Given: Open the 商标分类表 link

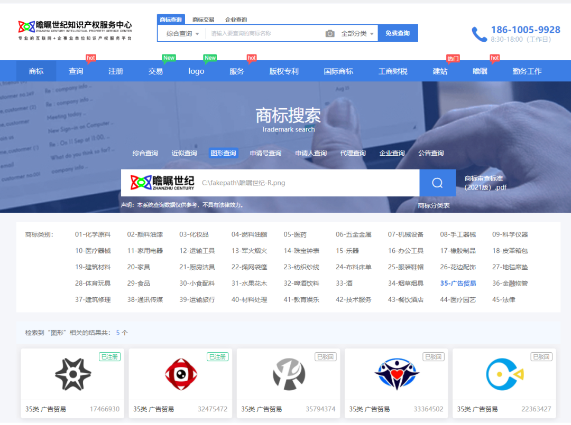Looking at the screenshot, I should click(434, 205).
